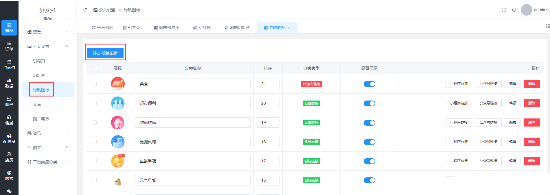The height and width of the screenshot is (195, 550).
Task: Switch to the 编辑幻灯片 tab
Action: pos(237,27)
